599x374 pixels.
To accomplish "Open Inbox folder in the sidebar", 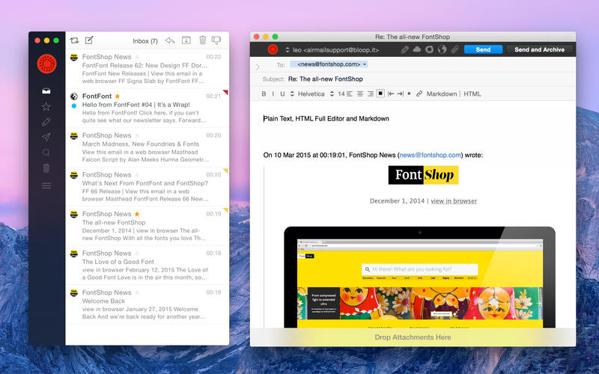I will click(x=46, y=91).
